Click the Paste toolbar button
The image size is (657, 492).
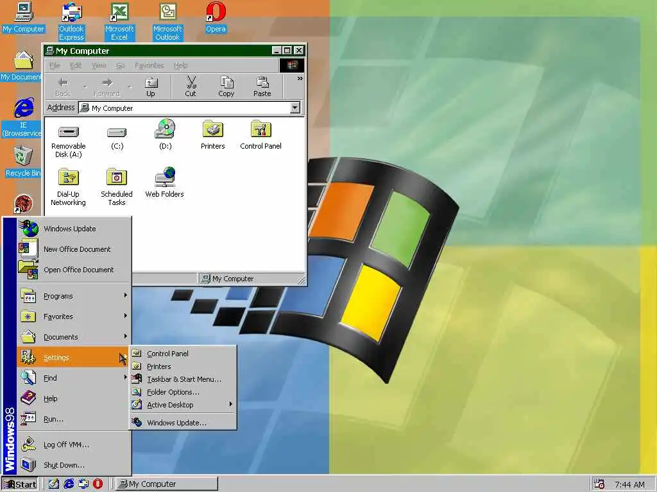(262, 87)
